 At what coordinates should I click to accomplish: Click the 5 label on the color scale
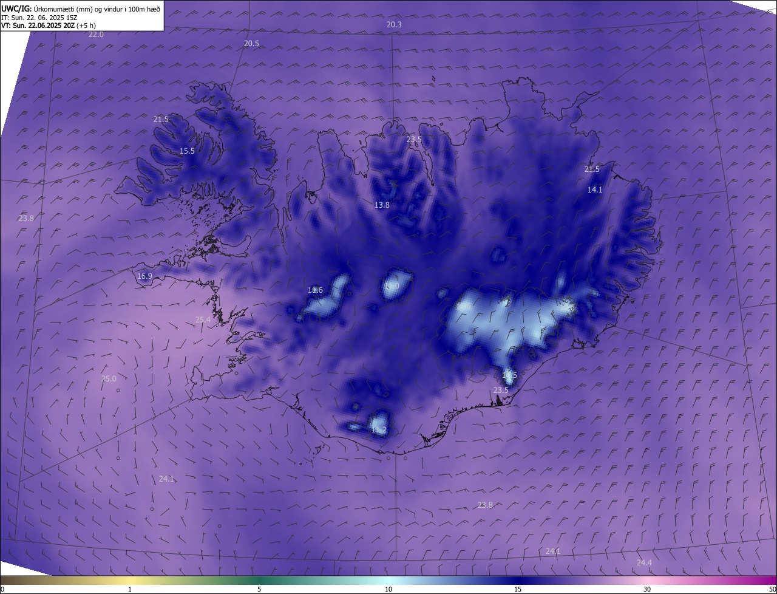point(259,589)
